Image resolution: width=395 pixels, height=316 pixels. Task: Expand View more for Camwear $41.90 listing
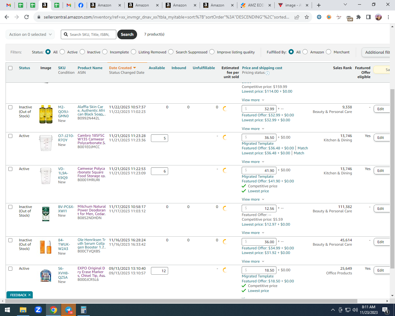coord(253,199)
